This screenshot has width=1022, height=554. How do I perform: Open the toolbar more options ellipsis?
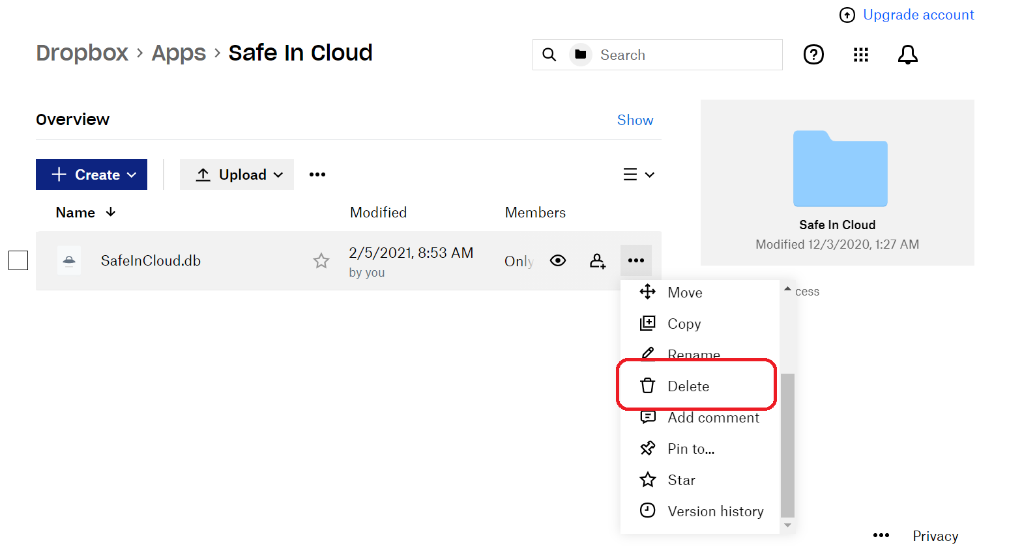[x=317, y=174]
